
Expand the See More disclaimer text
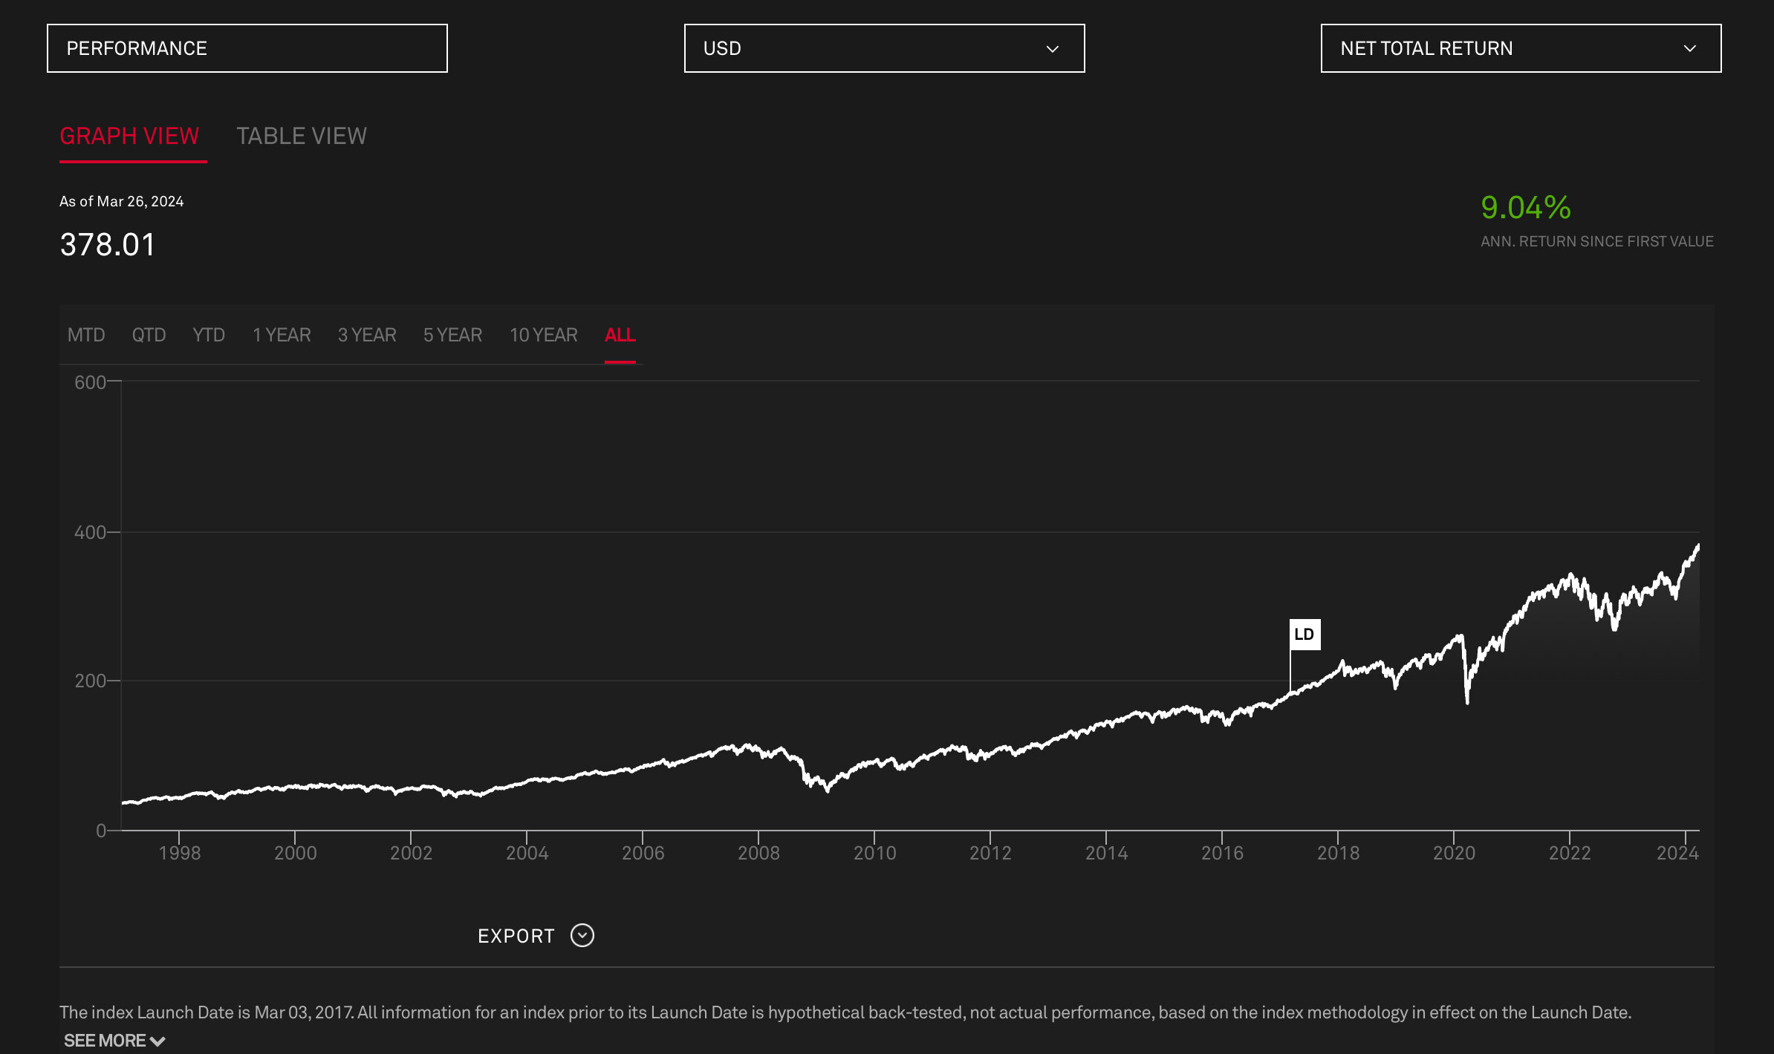pos(105,1041)
